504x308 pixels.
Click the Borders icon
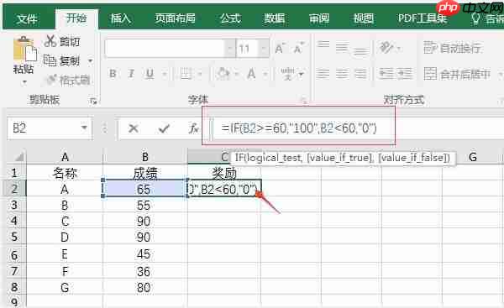186,74
